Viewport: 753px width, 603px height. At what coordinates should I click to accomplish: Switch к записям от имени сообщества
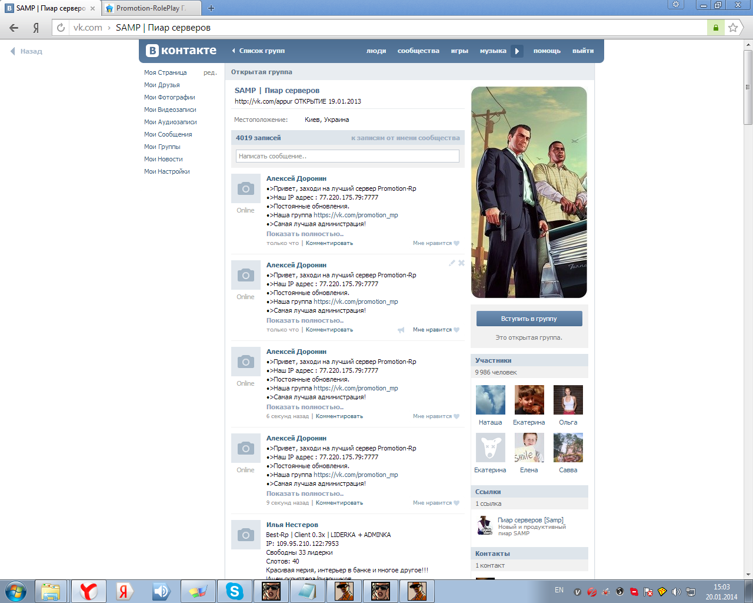click(x=405, y=138)
